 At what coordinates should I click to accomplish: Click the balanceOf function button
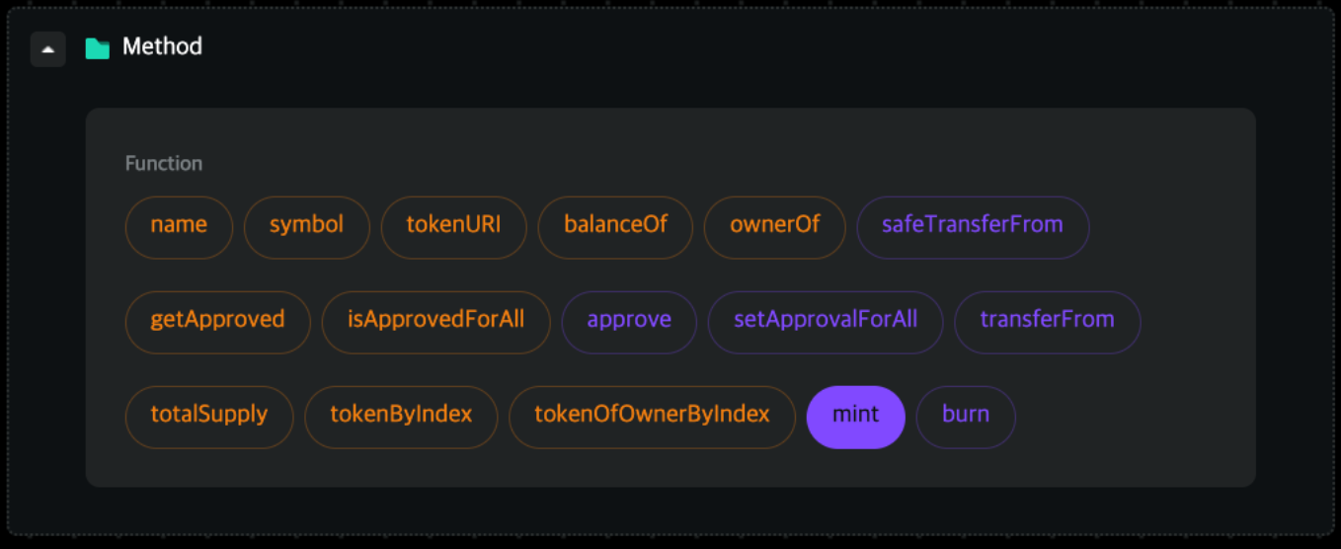(615, 225)
